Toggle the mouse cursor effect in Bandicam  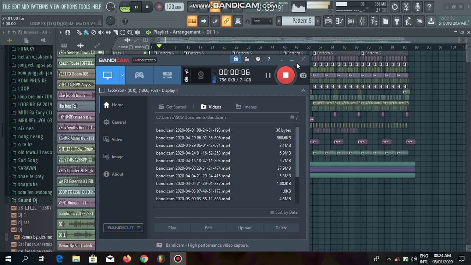tap(187, 71)
